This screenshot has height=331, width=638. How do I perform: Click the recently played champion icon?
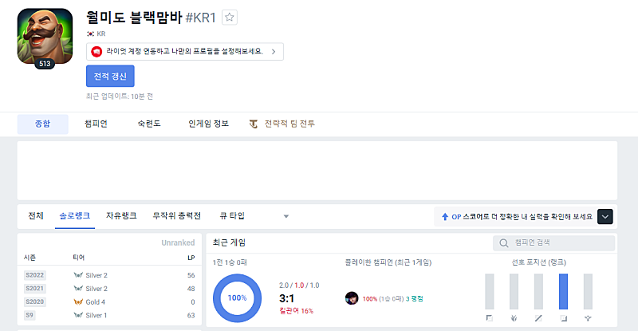click(352, 298)
